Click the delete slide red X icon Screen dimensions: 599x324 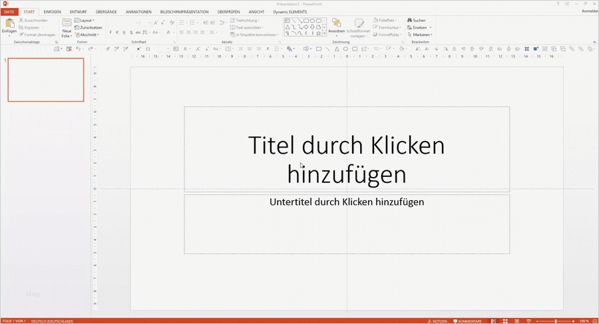point(69,49)
